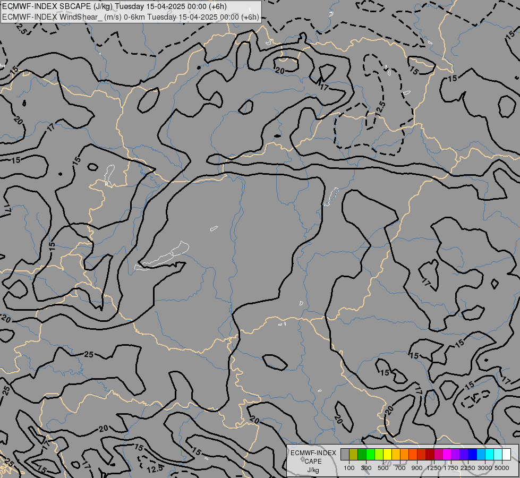Select the indigo legend swatch
Viewport: 520px width, 478px height.
pyautogui.click(x=464, y=454)
